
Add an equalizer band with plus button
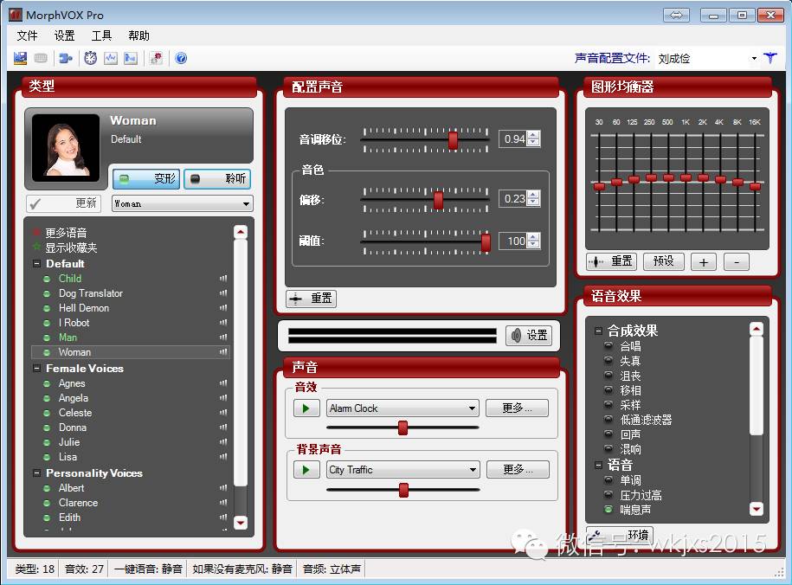pos(704,262)
